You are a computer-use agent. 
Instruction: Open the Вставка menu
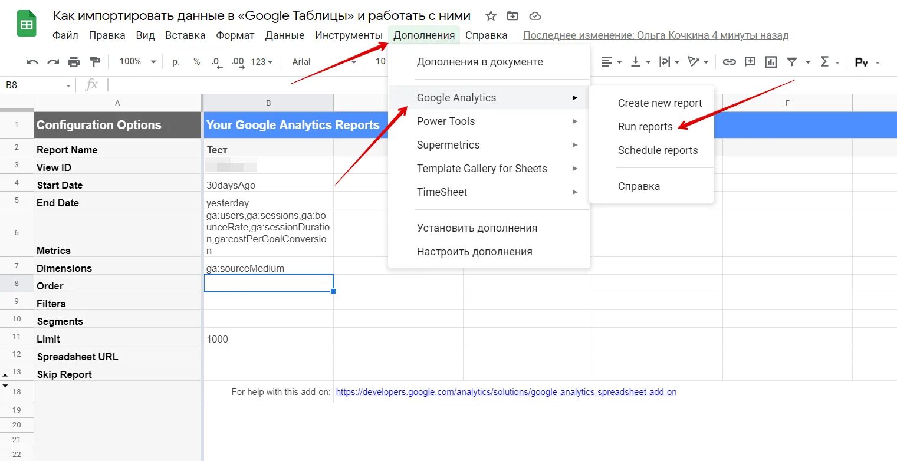(185, 35)
